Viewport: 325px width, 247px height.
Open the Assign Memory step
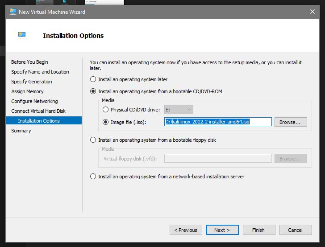(27, 91)
